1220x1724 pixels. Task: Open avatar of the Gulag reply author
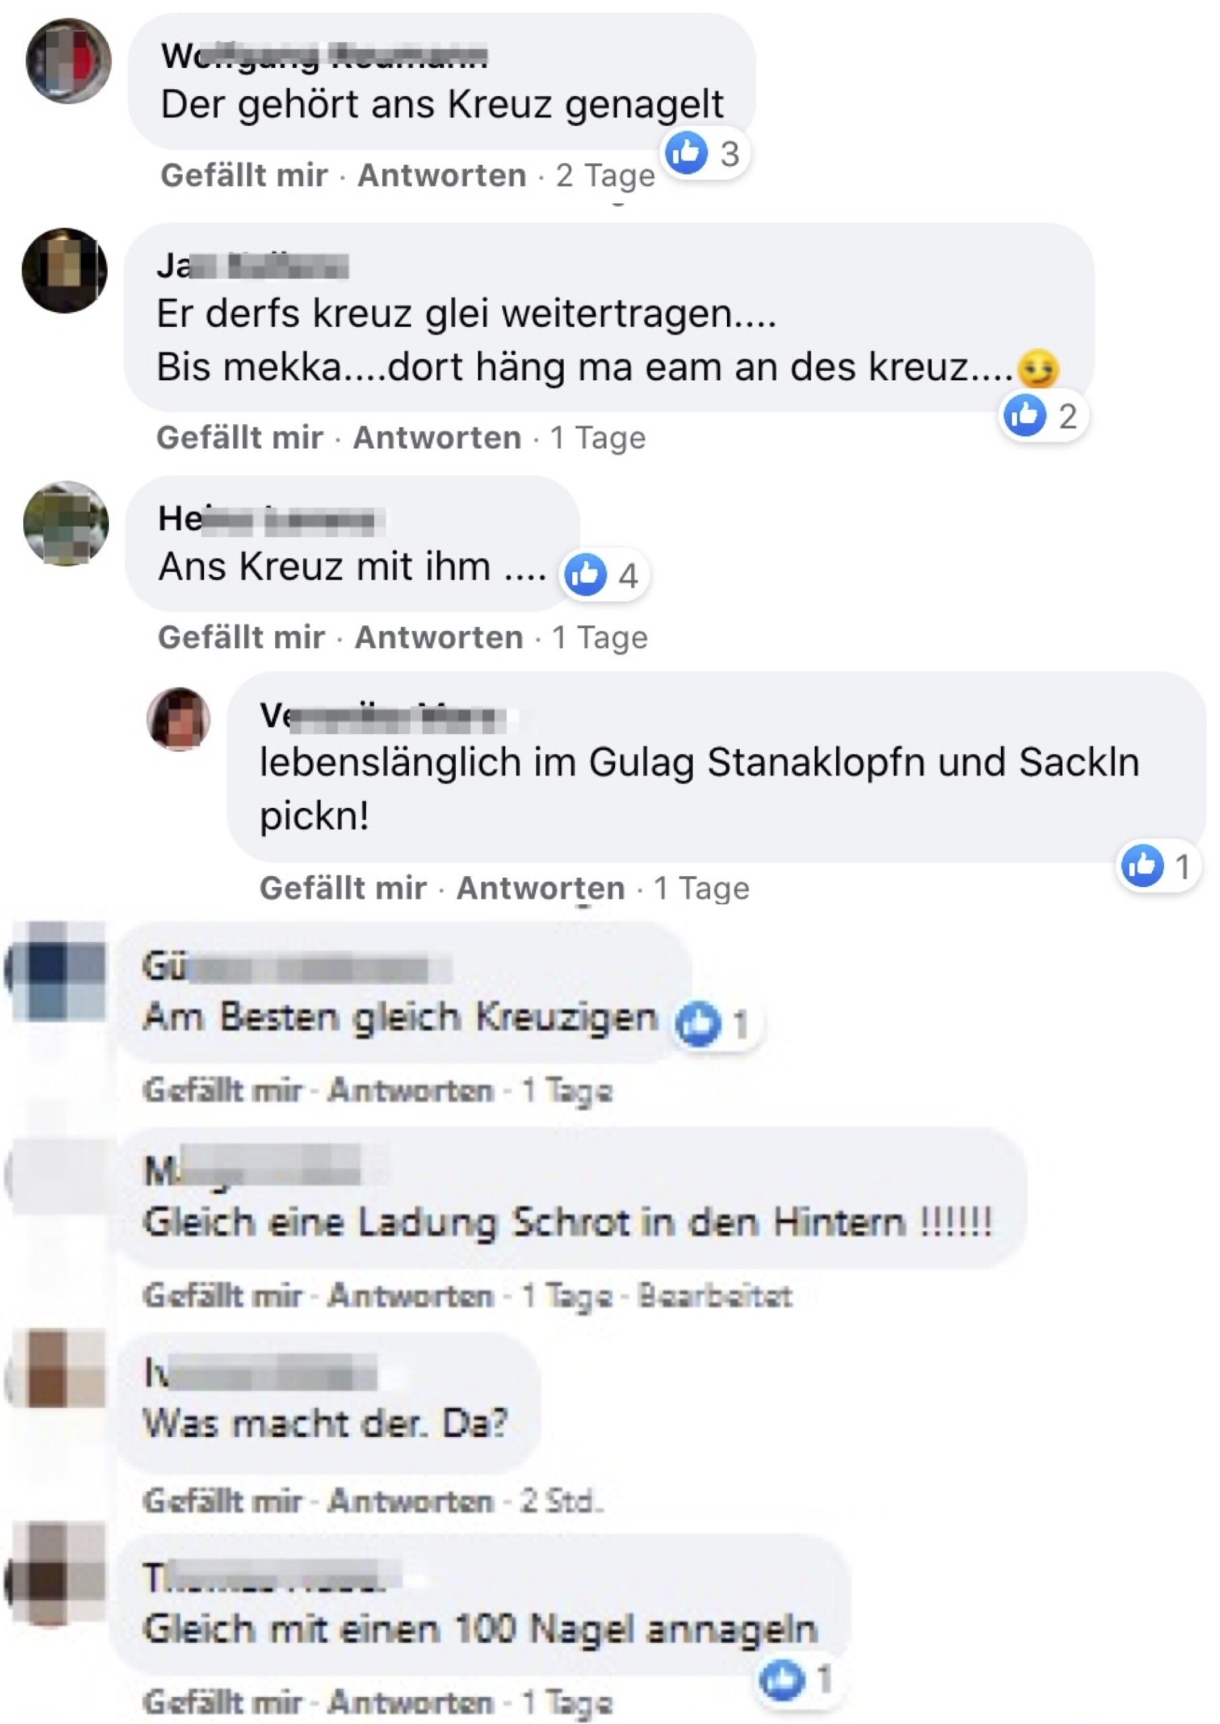tap(178, 719)
